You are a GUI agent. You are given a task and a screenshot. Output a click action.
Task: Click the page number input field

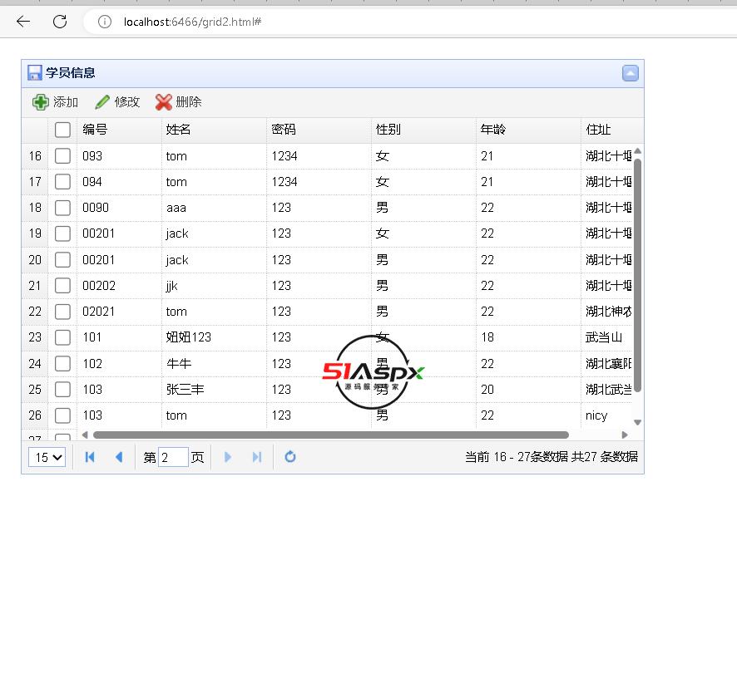(173, 457)
